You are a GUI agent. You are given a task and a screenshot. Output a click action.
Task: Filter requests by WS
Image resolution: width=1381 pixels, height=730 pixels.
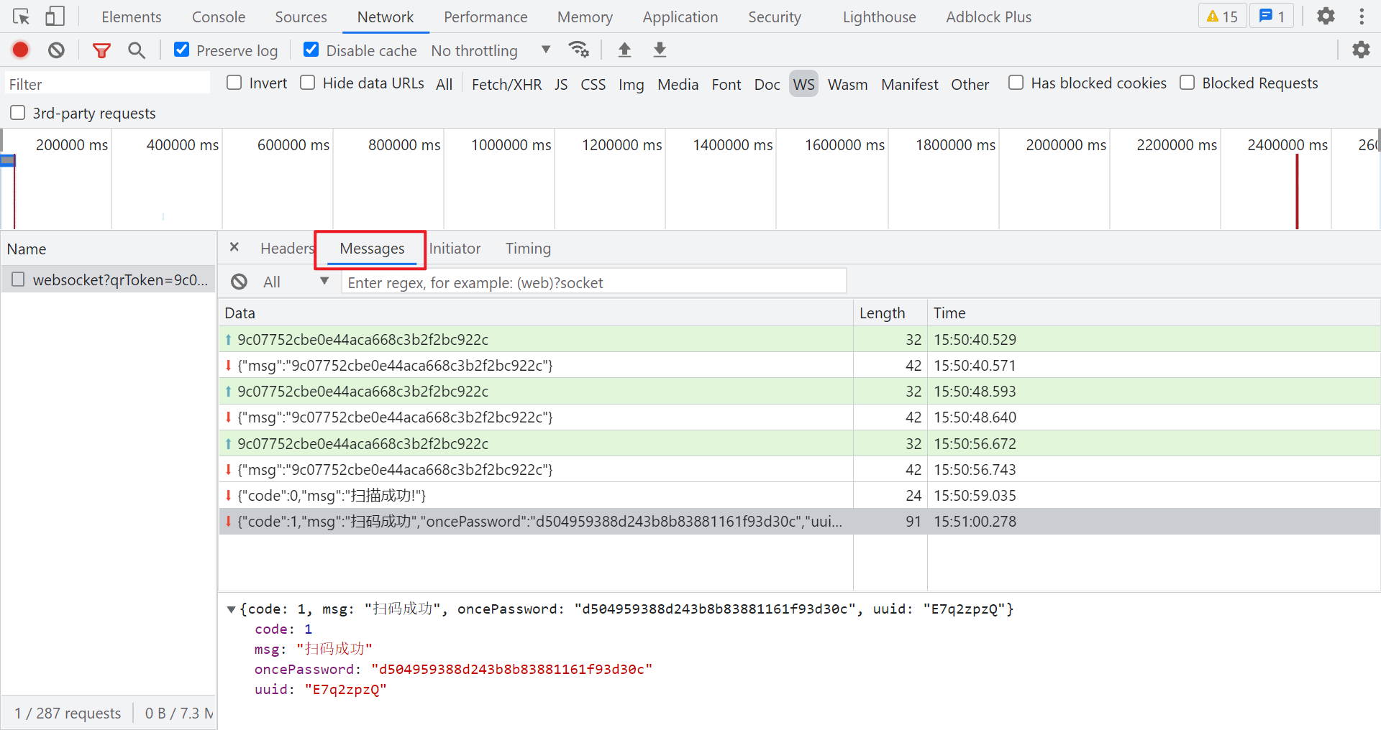coord(803,84)
